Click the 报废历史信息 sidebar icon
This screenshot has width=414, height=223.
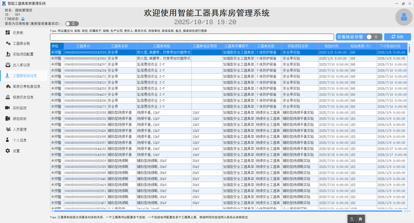pyautogui.click(x=8, y=97)
